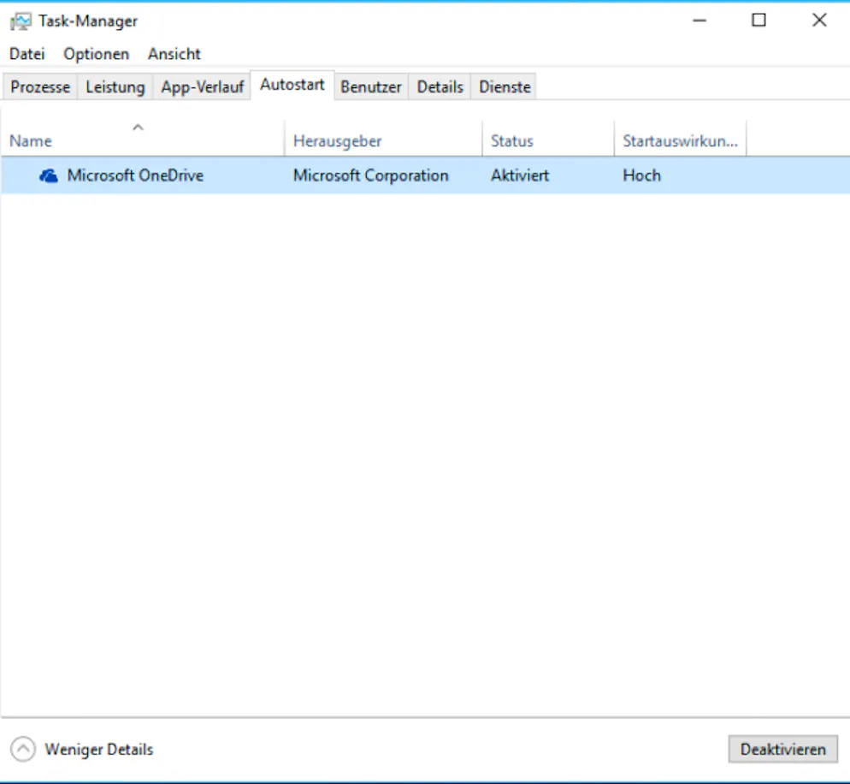
Task: Switch to the App-Verlauf tab
Action: pos(202,86)
